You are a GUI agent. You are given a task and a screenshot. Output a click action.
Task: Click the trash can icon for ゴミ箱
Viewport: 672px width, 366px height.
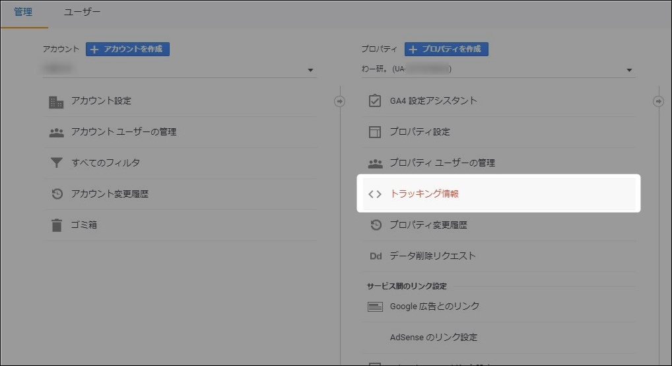(x=57, y=225)
